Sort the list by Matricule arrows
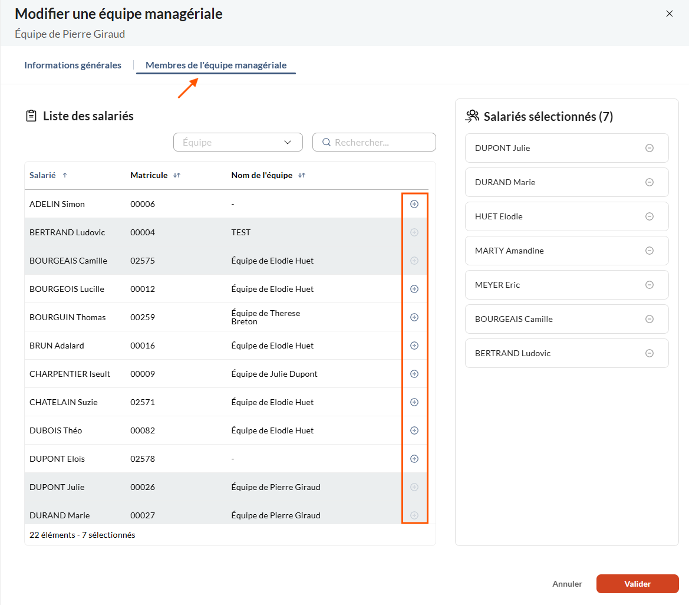 click(x=177, y=175)
